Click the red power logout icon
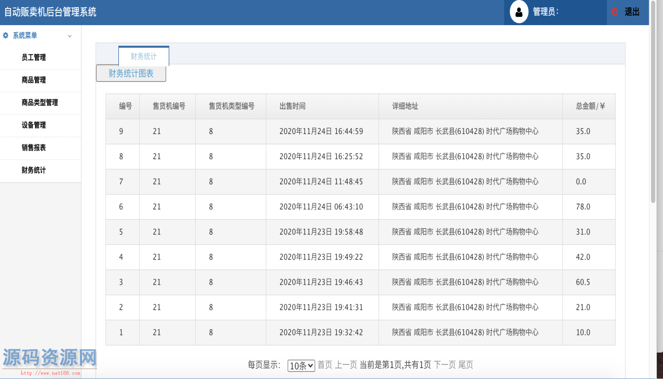This screenshot has height=379, width=663. pyautogui.click(x=615, y=12)
